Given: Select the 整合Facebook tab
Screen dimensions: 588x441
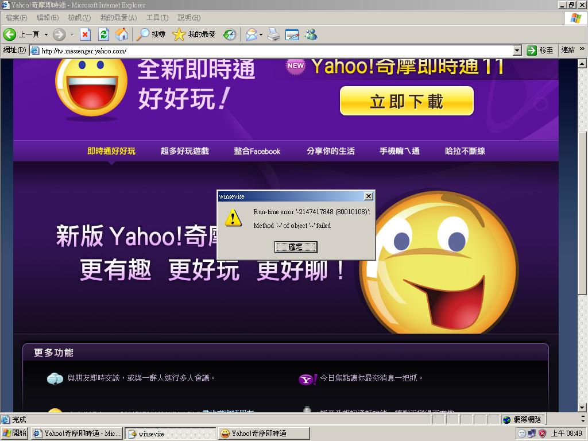Looking at the screenshot, I should [257, 151].
